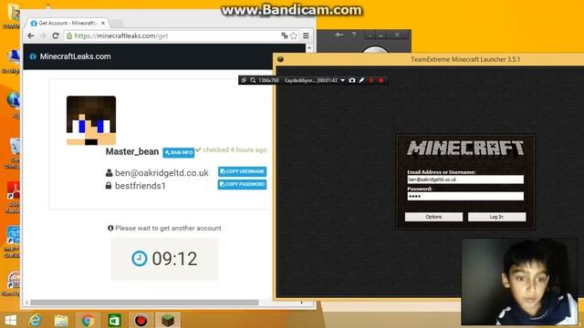This screenshot has width=584, height=328.
Task: Click the 1366x768 resolution label
Action: (268, 80)
